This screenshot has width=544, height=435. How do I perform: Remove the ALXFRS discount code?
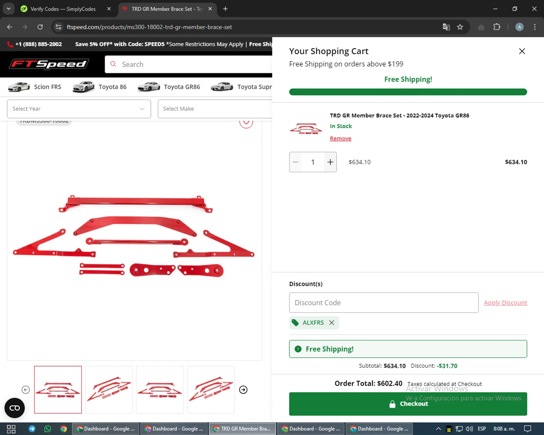tap(331, 323)
